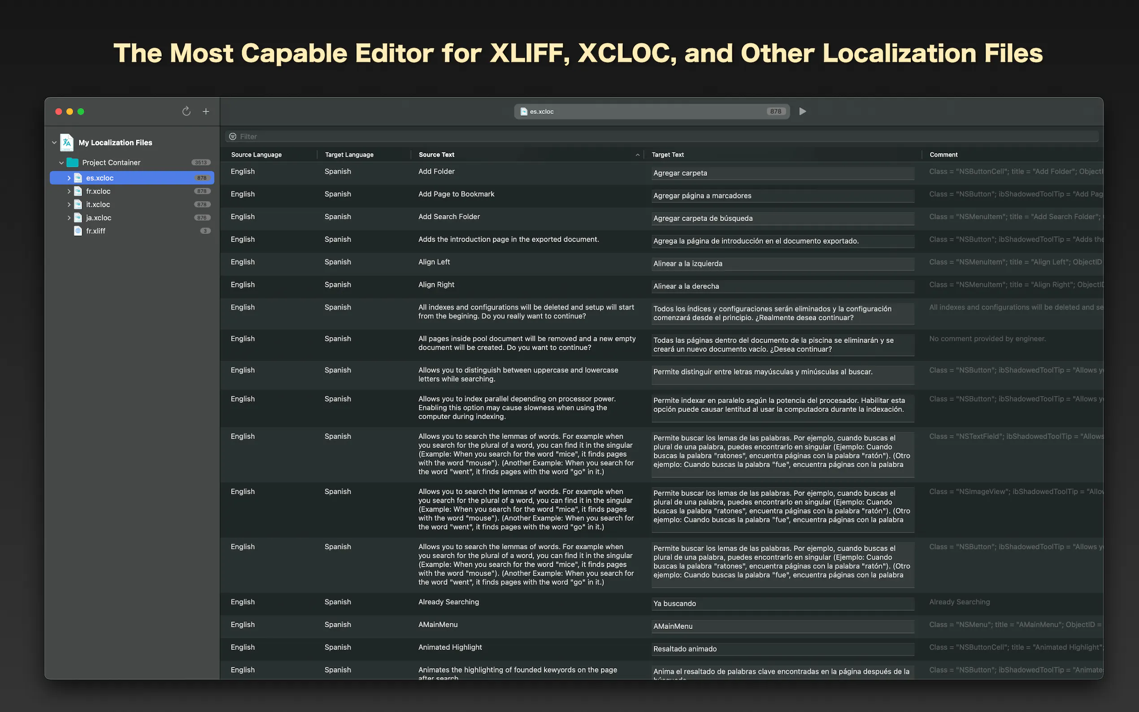Click the filter icon above the translation table

pyautogui.click(x=233, y=136)
